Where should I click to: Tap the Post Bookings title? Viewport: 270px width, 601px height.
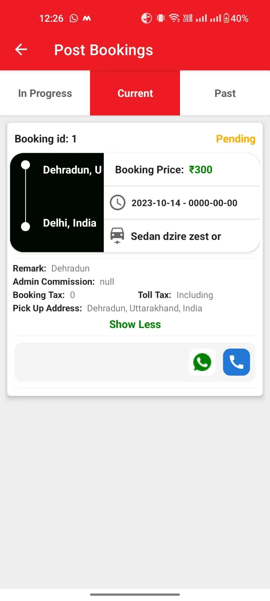[x=103, y=50]
